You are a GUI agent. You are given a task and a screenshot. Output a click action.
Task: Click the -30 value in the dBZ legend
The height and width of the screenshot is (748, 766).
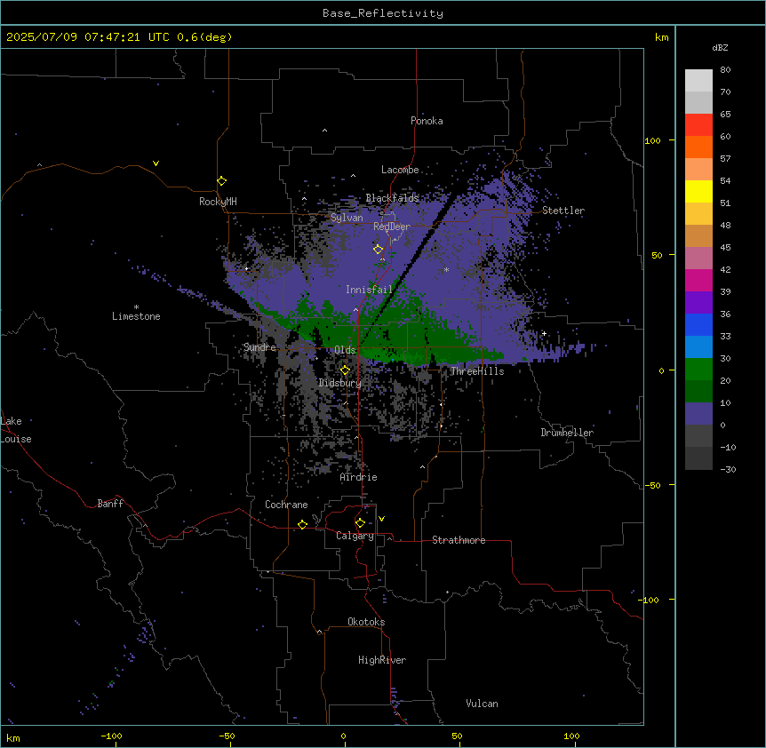728,470
